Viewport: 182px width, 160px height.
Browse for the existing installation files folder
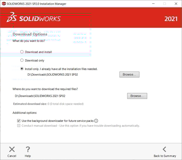(129, 74)
